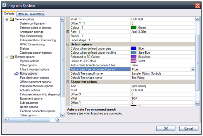Click down arrow of property grid scrollbar

click(x=197, y=104)
